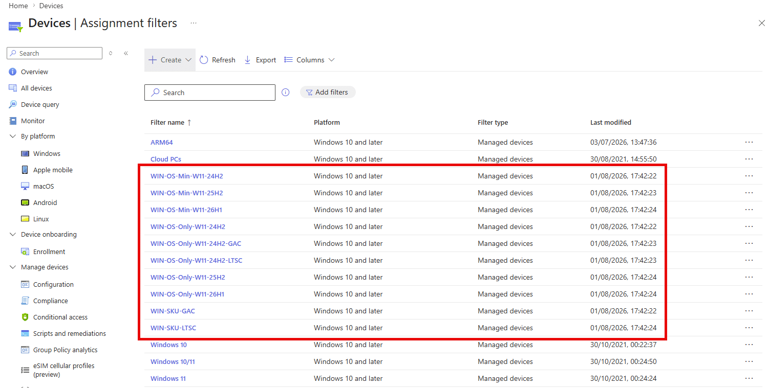Select the All devices icon
This screenshot has height=388, width=768.
coord(13,88)
